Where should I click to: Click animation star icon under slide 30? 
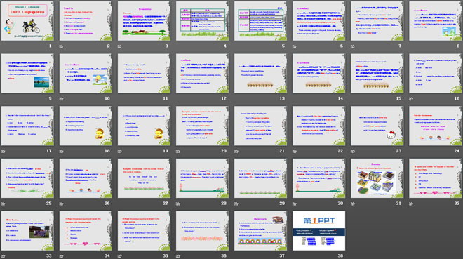295,204
